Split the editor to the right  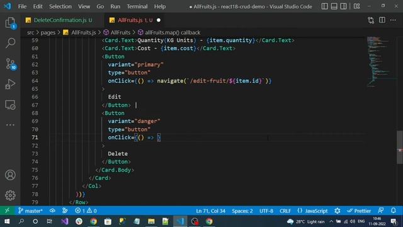[x=382, y=20]
